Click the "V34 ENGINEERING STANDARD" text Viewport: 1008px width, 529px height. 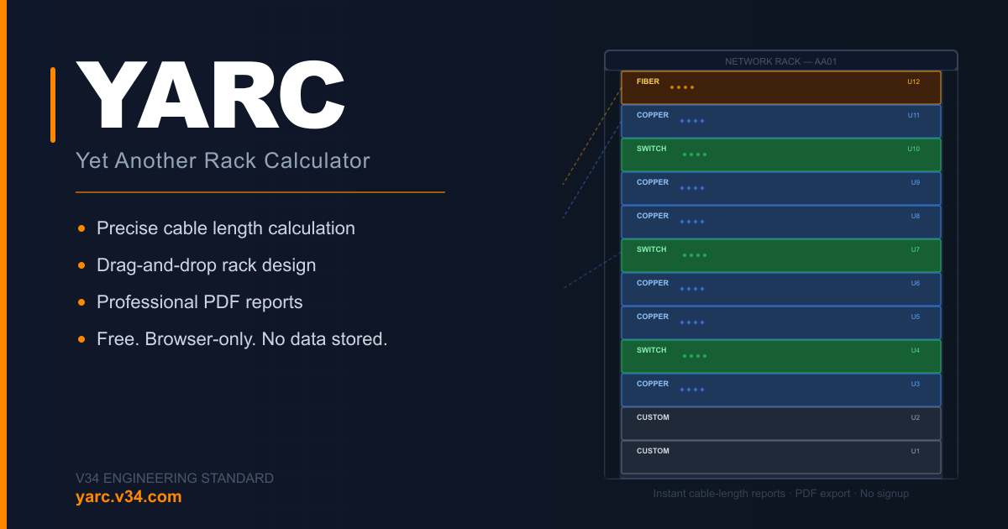click(175, 478)
